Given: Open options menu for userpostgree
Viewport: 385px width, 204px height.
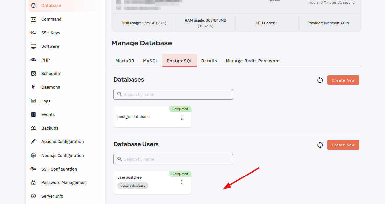Looking at the screenshot, I should coord(182,182).
